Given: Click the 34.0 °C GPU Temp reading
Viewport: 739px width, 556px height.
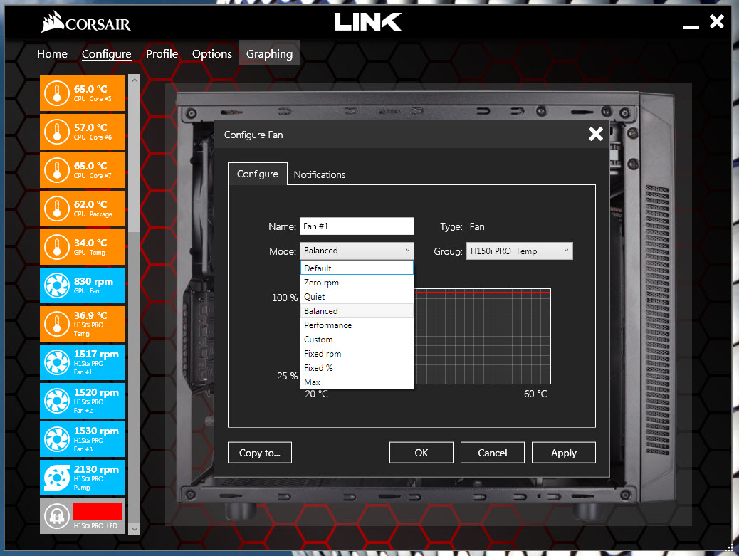Looking at the screenshot, I should [x=90, y=243].
